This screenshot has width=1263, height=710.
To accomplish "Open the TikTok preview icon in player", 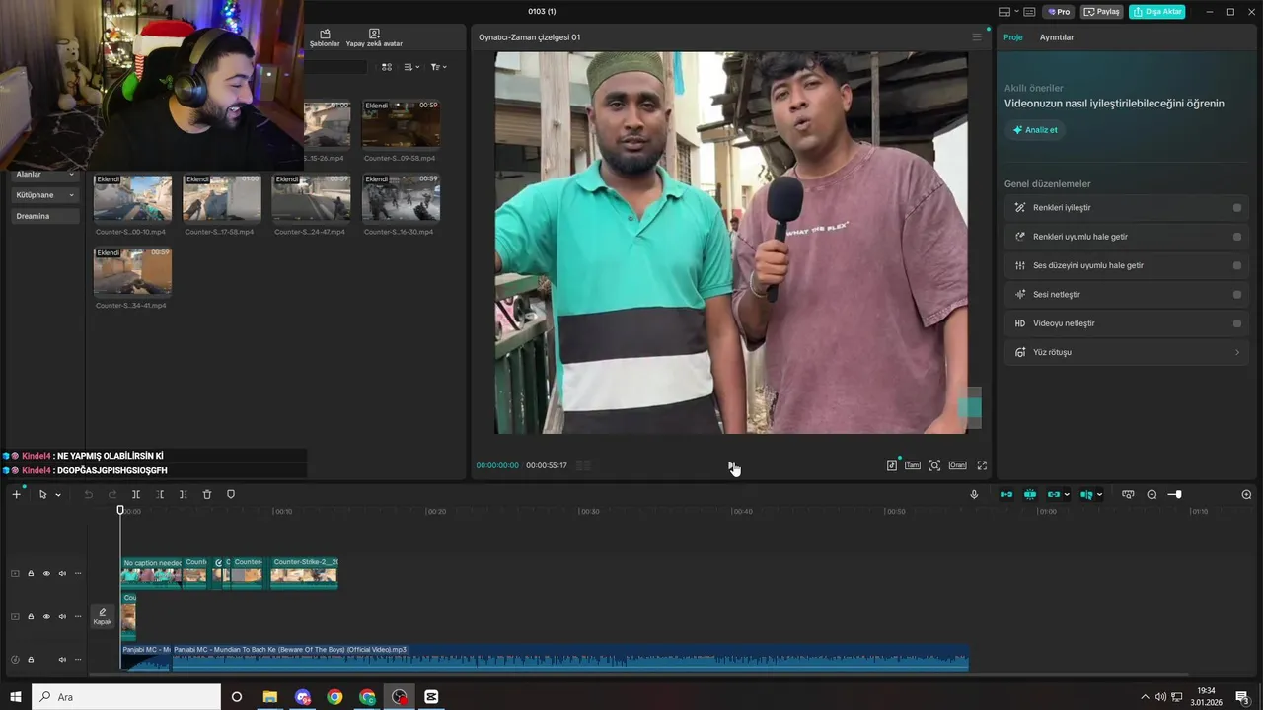I will click(x=892, y=465).
